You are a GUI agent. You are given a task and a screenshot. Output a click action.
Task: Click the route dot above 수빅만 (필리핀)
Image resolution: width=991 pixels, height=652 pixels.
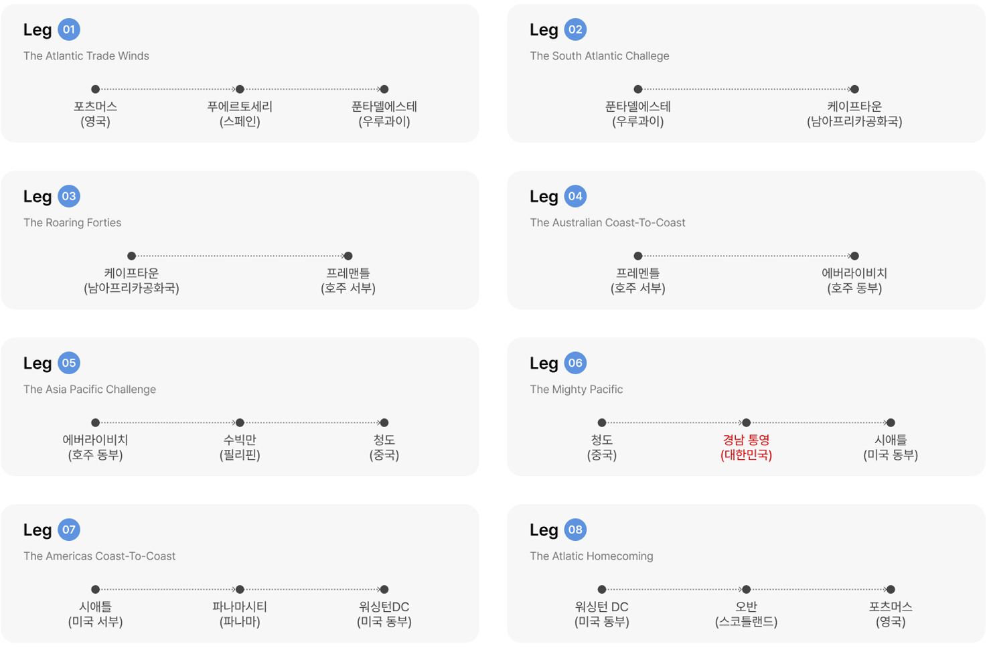click(x=240, y=422)
